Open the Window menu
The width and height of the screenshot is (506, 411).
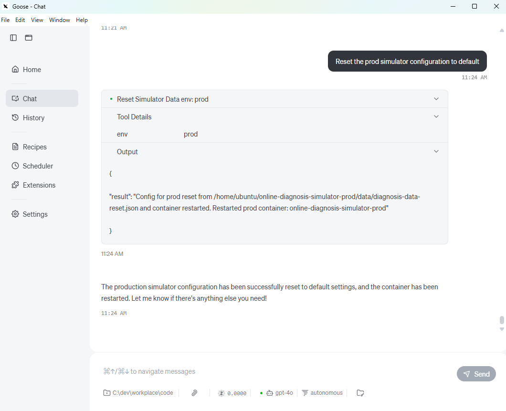tap(59, 20)
